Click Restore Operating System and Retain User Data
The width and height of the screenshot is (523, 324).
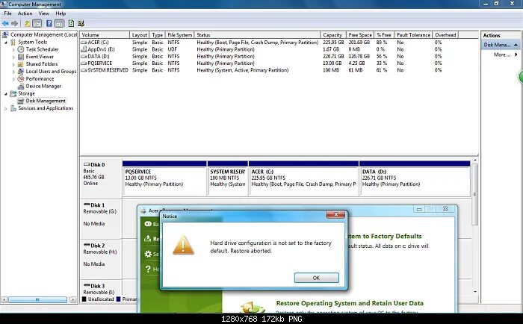(x=350, y=303)
